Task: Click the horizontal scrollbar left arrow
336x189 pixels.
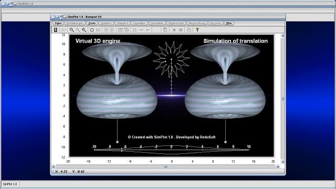Action: click(x=54, y=166)
